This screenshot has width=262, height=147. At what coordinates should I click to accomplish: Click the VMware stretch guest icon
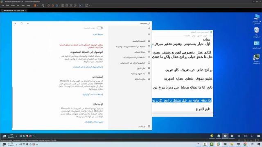87,5
